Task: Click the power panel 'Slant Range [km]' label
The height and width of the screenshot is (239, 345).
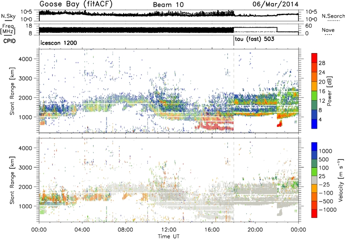Action: tap(12, 91)
